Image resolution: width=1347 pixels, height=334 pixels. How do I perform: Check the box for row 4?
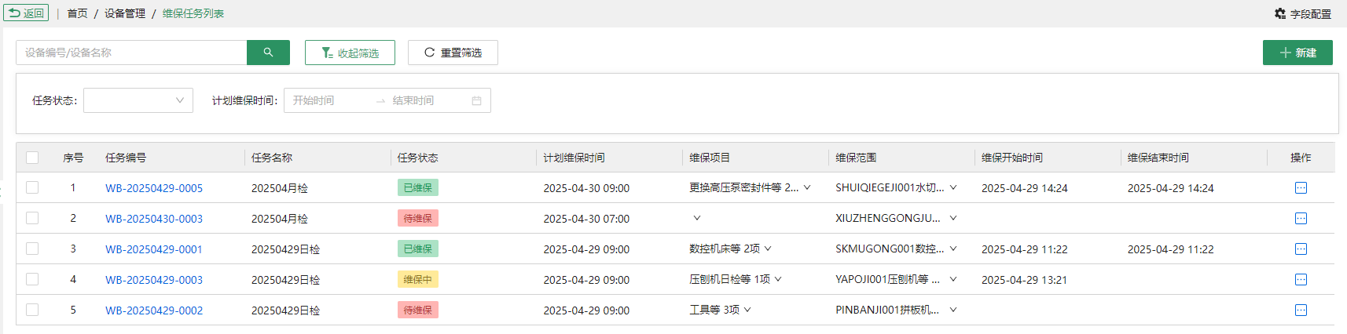coord(32,280)
